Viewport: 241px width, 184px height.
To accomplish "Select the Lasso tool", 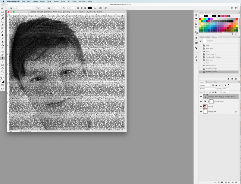I will pos(2,15).
